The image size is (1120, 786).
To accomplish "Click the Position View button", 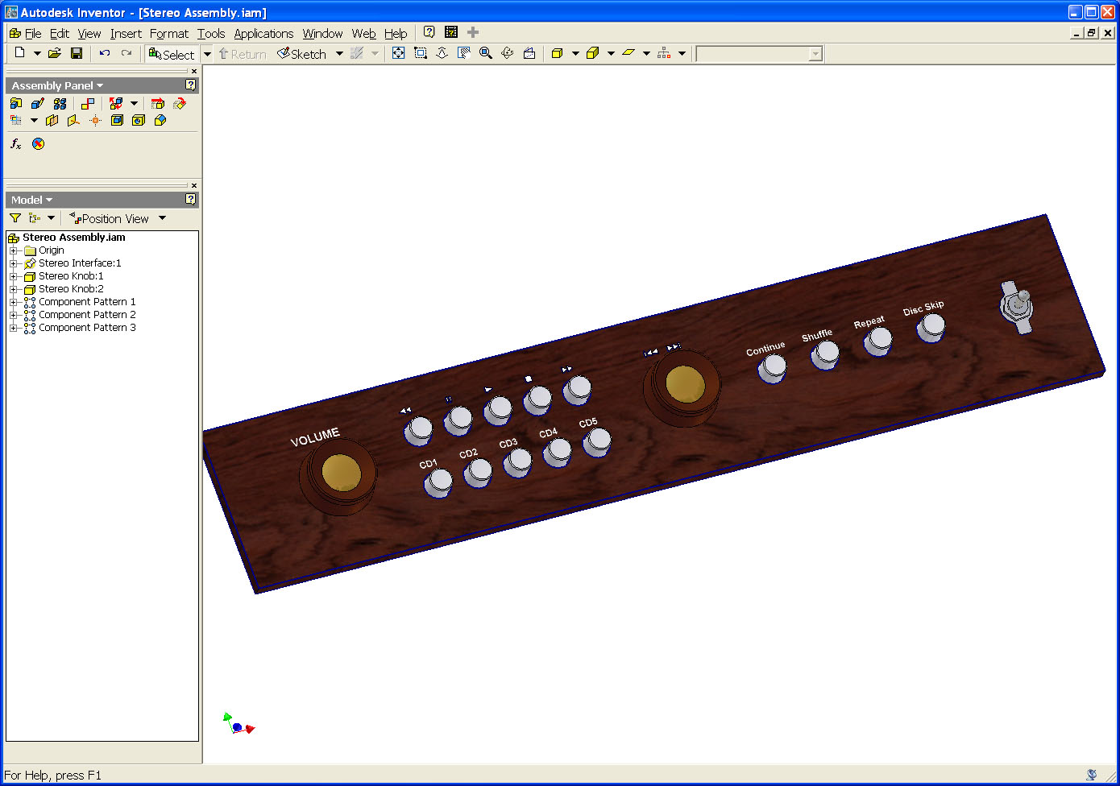I will click(x=109, y=218).
